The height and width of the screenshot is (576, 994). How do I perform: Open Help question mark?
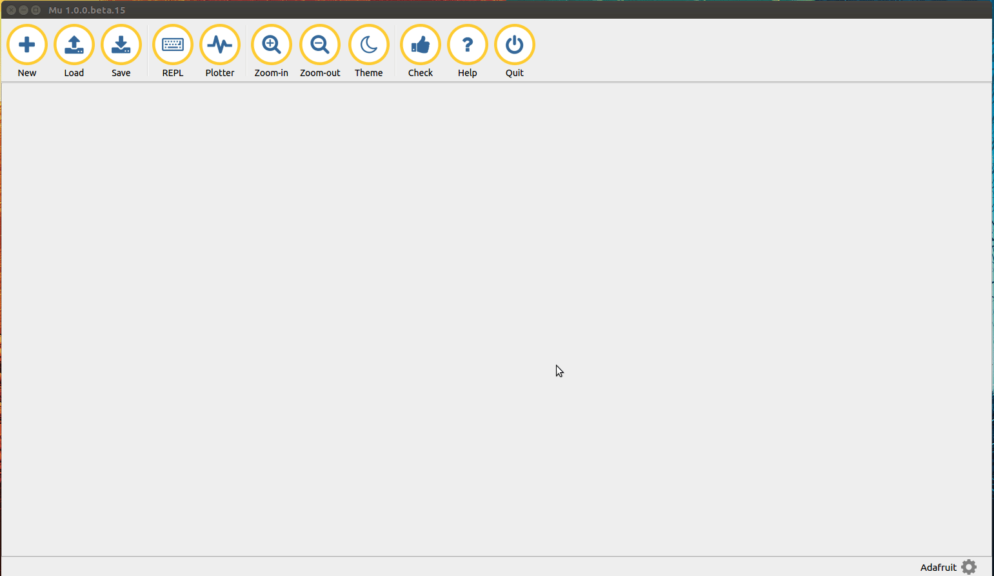coord(468,45)
